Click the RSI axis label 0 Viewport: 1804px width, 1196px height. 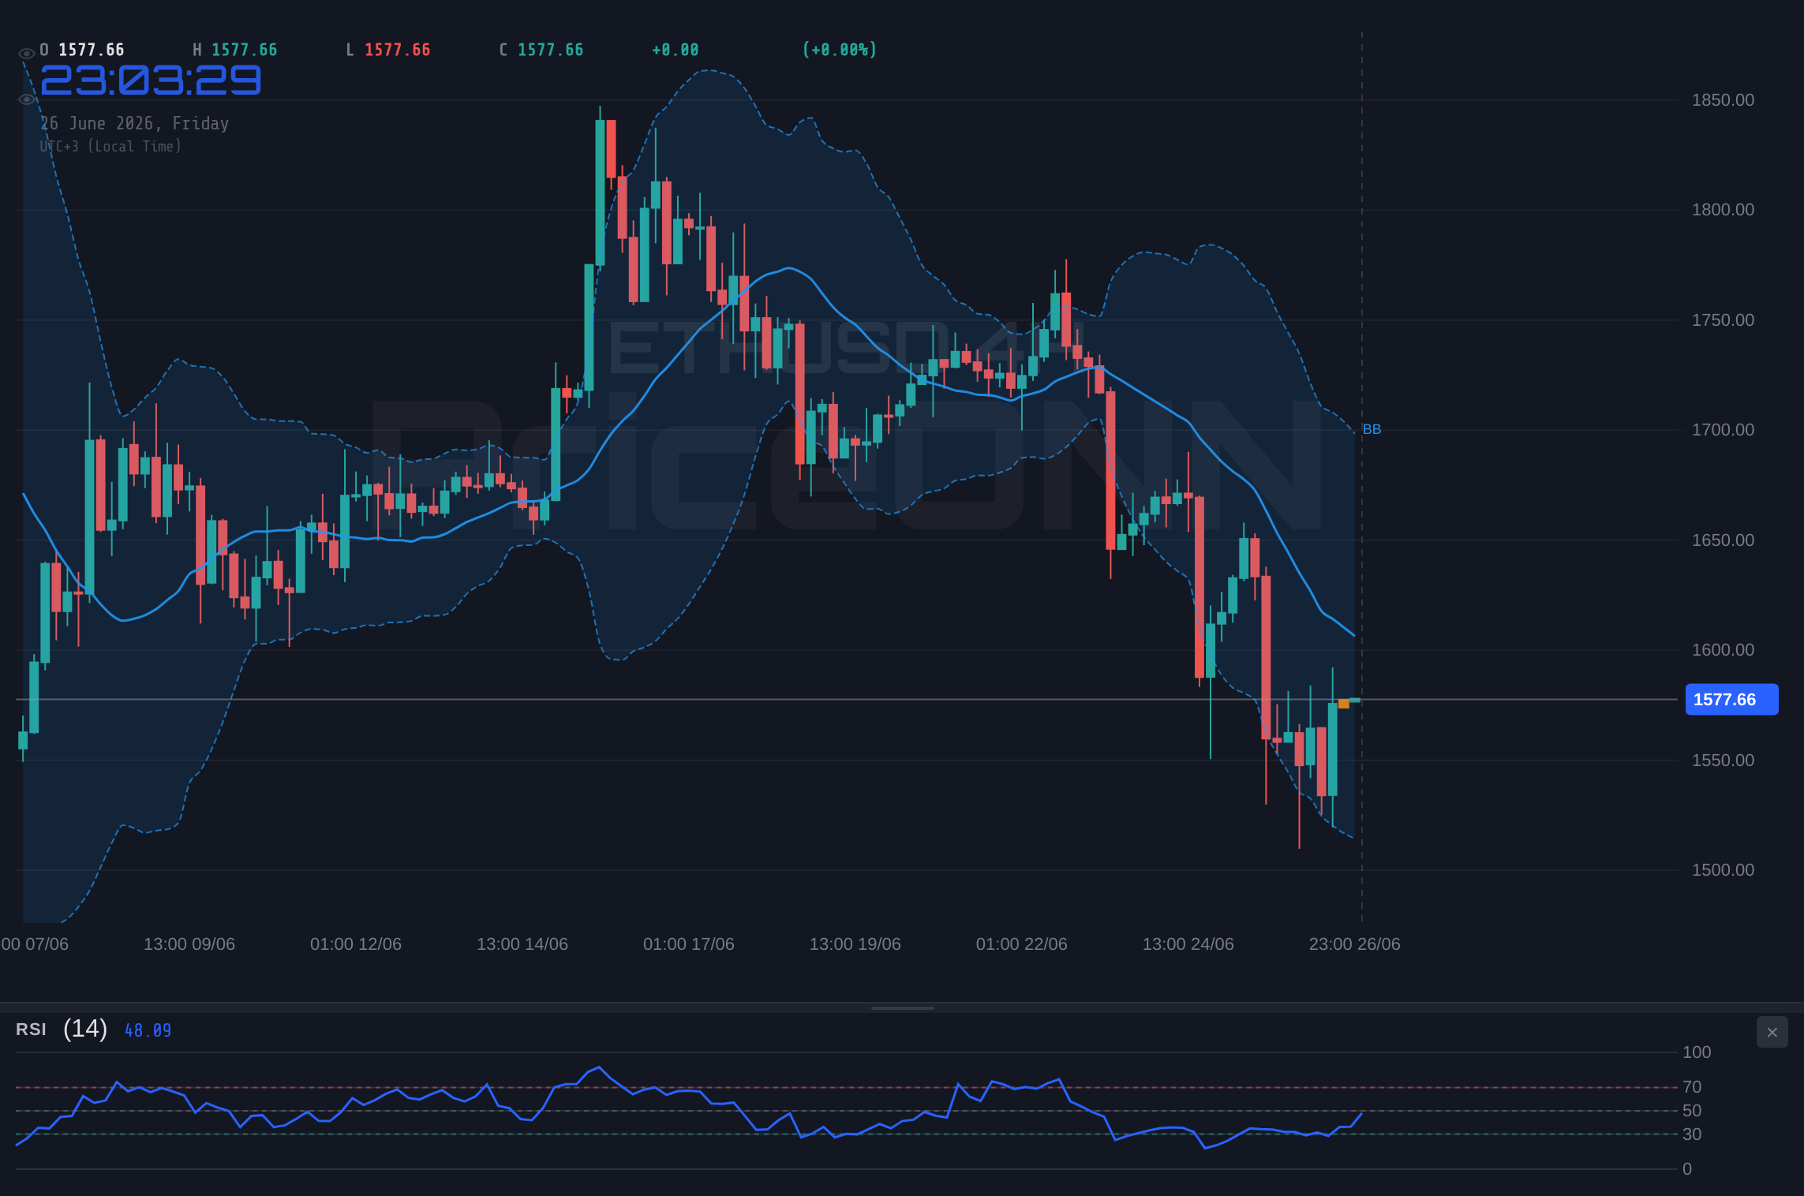(1687, 1169)
